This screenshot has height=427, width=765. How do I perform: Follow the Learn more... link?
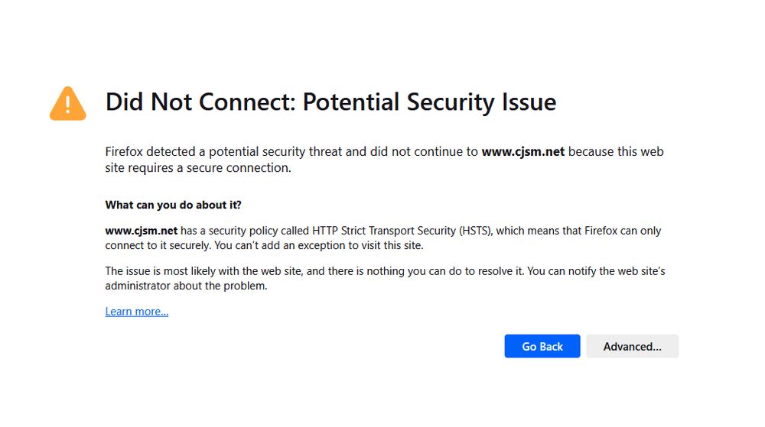pyautogui.click(x=137, y=311)
